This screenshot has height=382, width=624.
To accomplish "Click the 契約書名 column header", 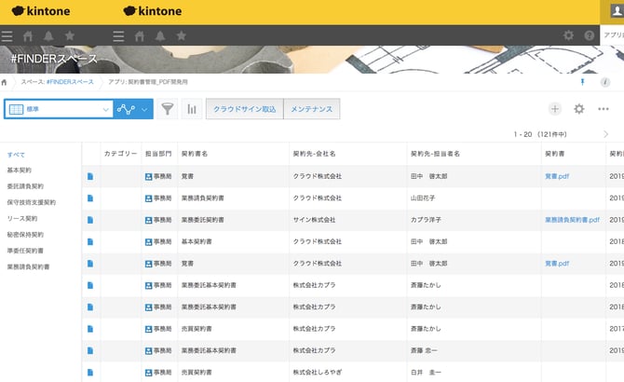I will 195,153.
